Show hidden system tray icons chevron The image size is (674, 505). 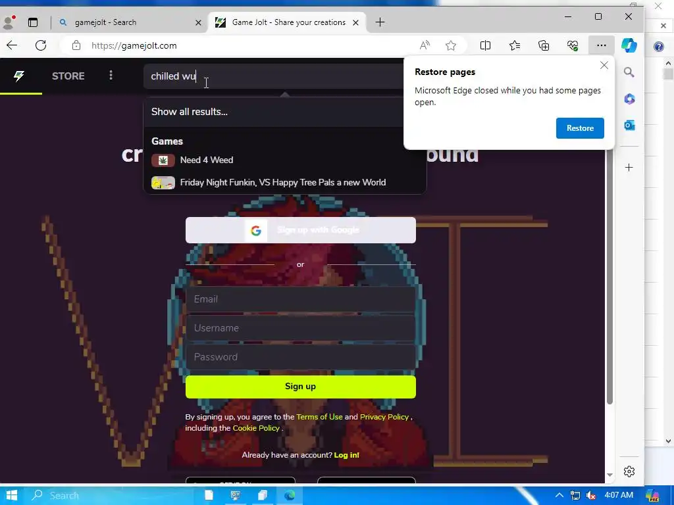point(559,496)
